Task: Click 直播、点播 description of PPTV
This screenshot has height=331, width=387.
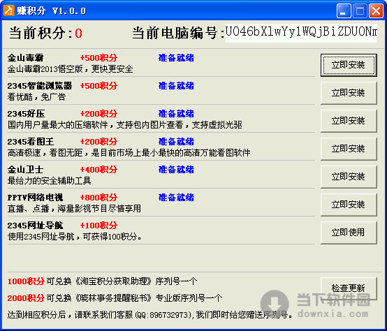Action: tap(74, 209)
